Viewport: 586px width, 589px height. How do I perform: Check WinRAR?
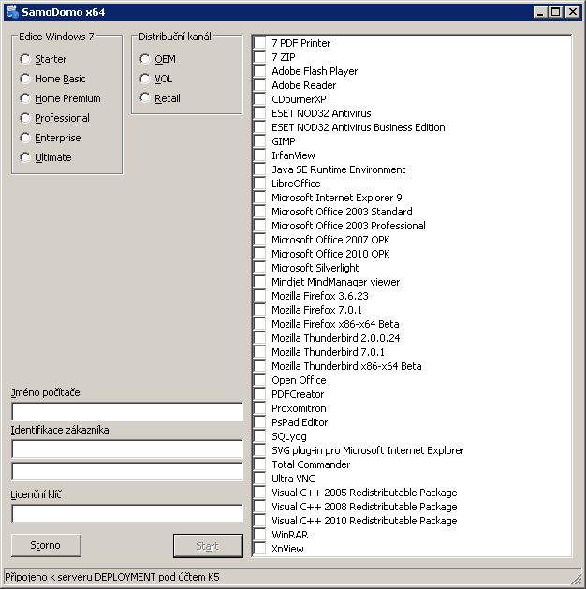pyautogui.click(x=259, y=535)
